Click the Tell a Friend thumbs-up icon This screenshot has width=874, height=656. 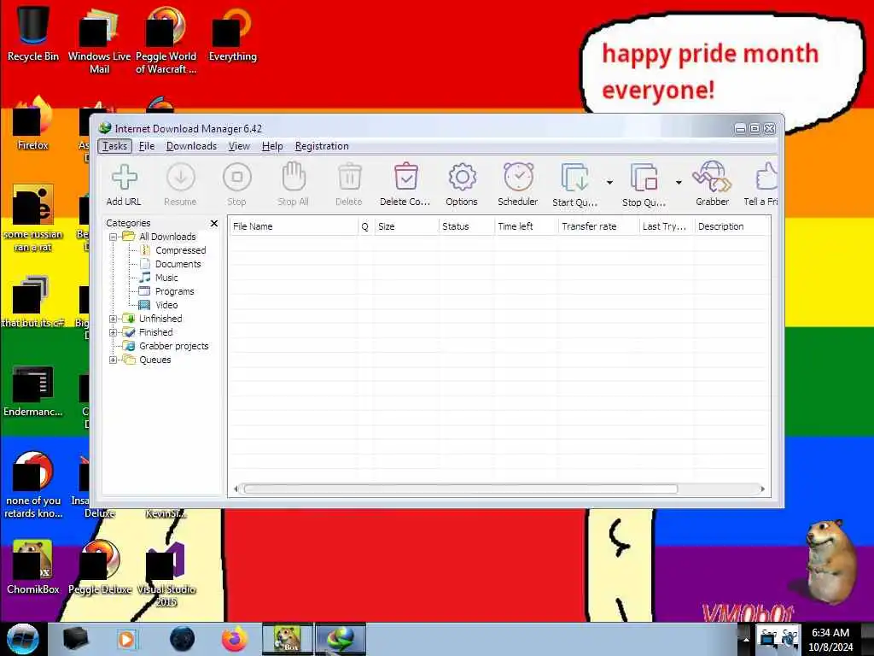(766, 178)
